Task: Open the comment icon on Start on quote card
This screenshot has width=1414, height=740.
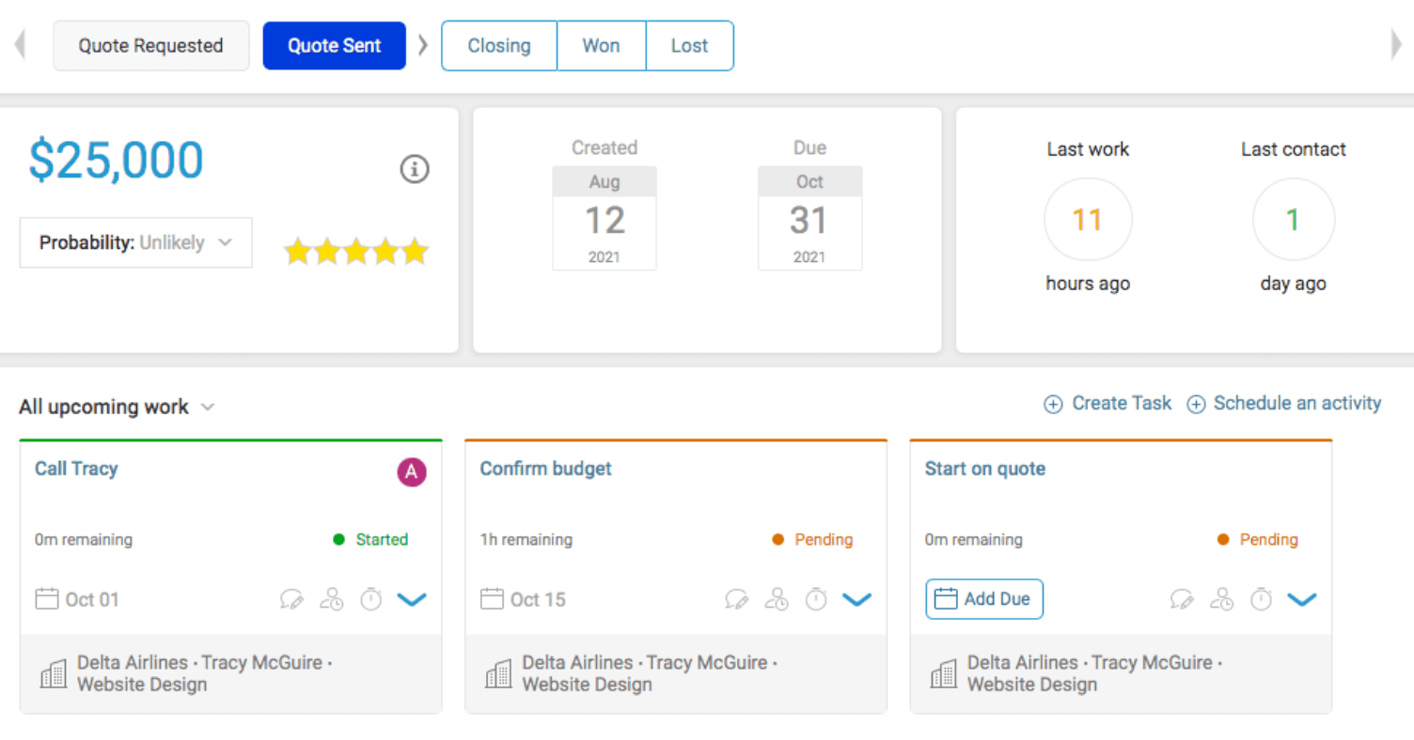Action: pyautogui.click(x=1182, y=599)
